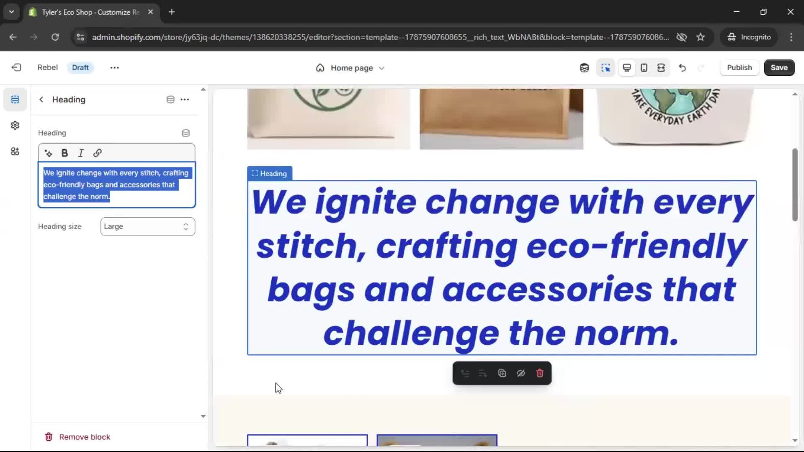This screenshot has width=804, height=452.
Task: Open App embeds in the left sidebar
Action: point(15,152)
